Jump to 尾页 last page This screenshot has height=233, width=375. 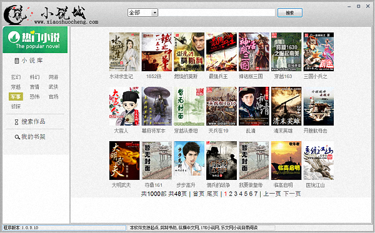point(212,194)
